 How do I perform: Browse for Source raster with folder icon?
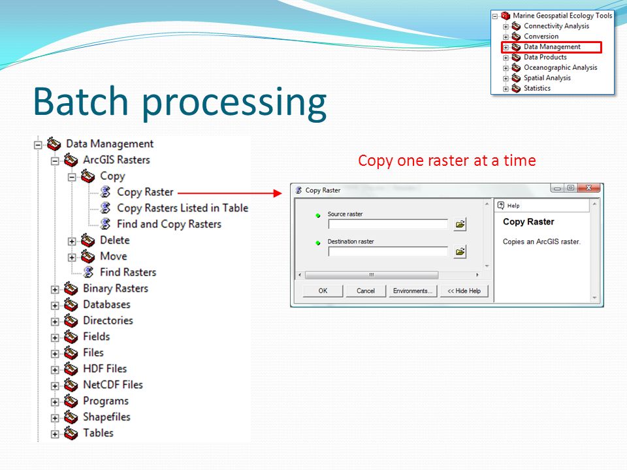pos(460,224)
